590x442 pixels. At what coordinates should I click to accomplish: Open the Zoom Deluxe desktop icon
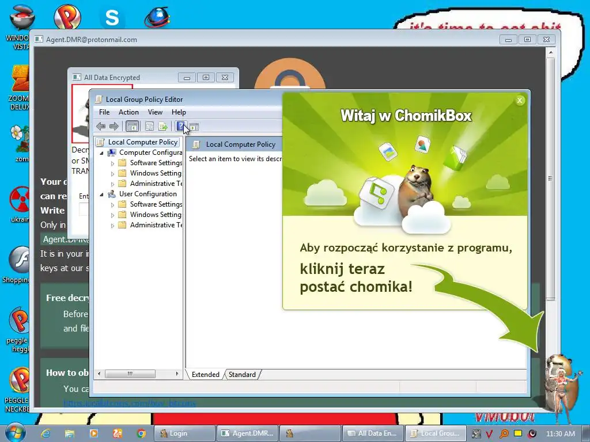[18, 87]
